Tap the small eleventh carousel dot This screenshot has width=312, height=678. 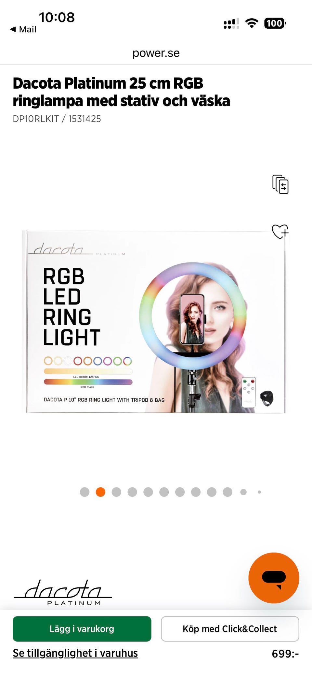click(x=243, y=492)
